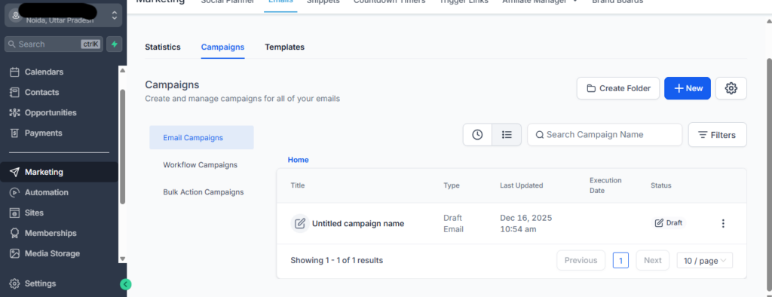Click the Title column header
772x297 pixels.
click(298, 185)
